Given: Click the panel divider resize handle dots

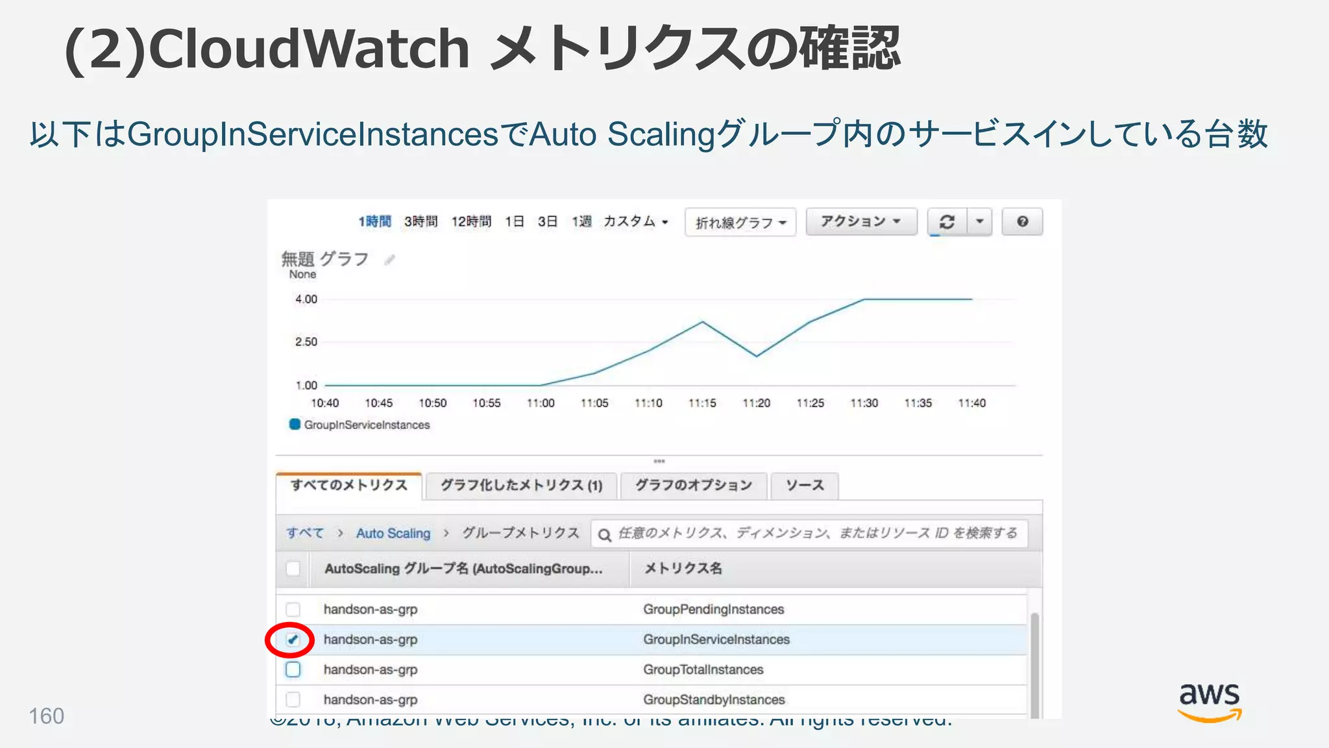Looking at the screenshot, I should [x=659, y=461].
